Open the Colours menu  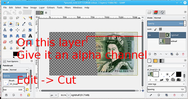click(x=51, y=7)
